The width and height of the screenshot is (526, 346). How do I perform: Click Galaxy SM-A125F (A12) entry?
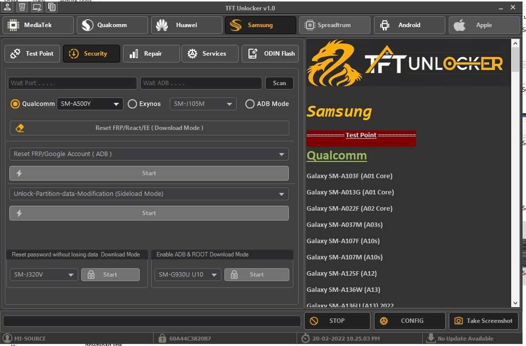click(x=341, y=274)
